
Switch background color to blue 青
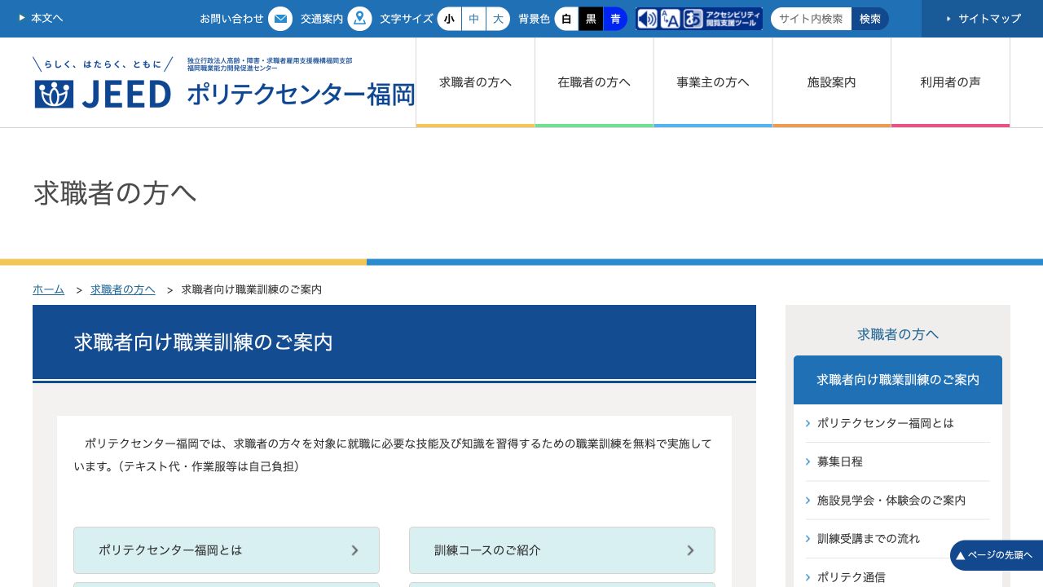[615, 19]
